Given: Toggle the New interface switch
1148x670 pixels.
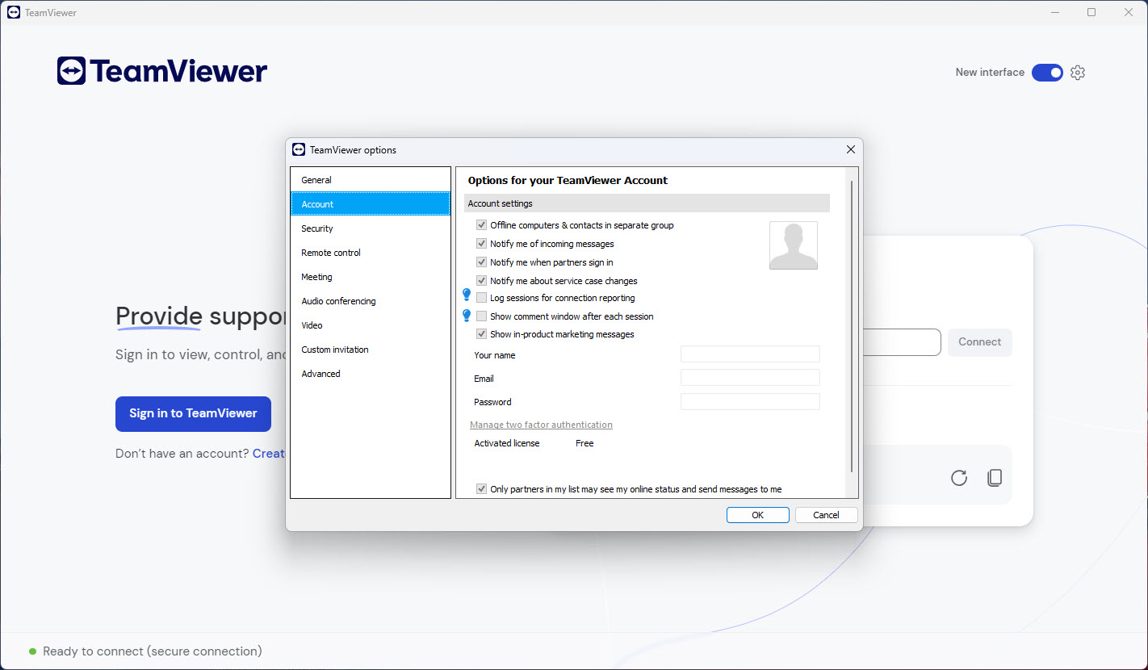Looking at the screenshot, I should pos(1047,73).
